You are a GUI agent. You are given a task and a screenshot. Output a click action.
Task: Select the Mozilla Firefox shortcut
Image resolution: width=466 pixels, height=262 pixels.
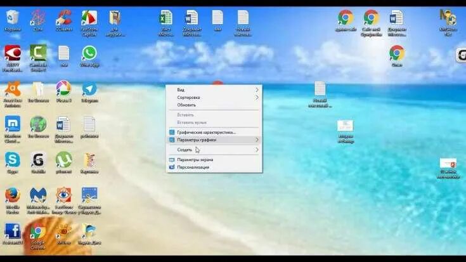tap(13, 195)
